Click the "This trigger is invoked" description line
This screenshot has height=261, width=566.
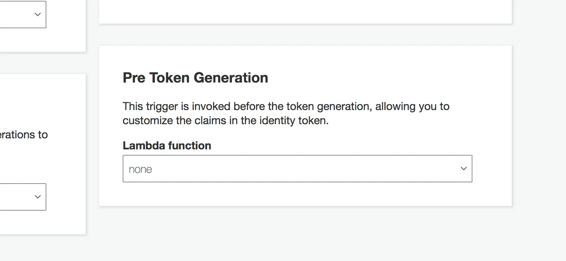286,107
